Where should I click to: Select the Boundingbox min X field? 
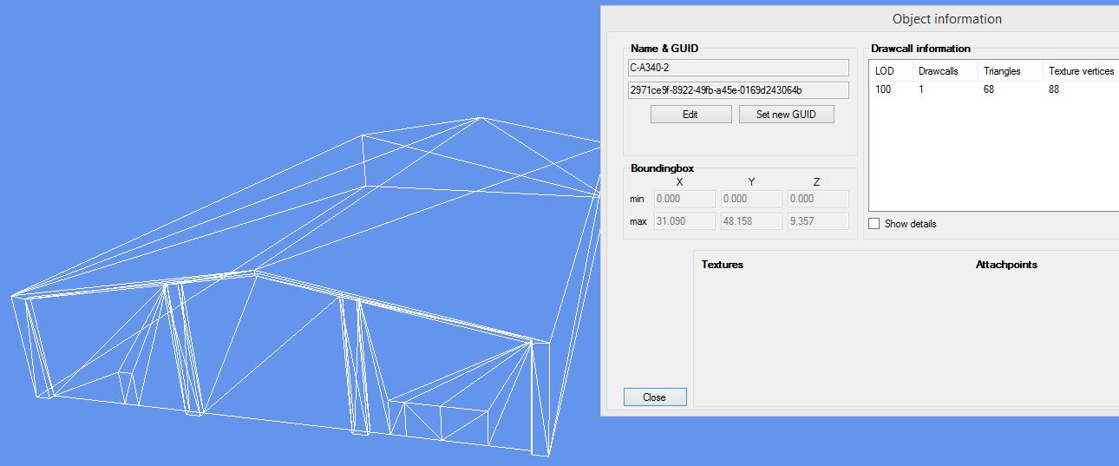[684, 199]
